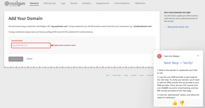Image resolution: width=205 pixels, height=108 pixels.
Task: Close the Team from Mailgun popup
Action: click(x=198, y=56)
